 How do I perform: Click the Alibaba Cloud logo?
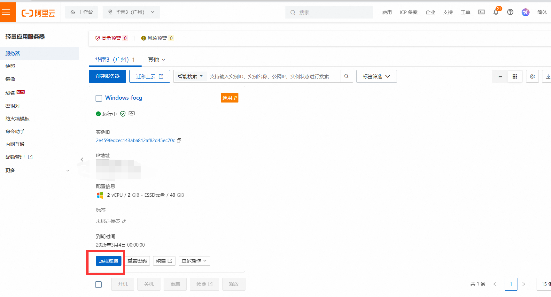coord(38,13)
